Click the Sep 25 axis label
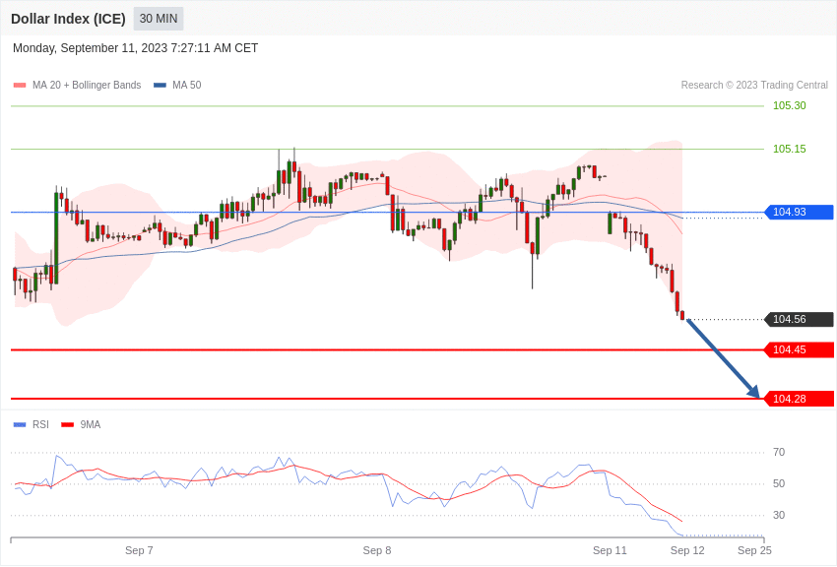The width and height of the screenshot is (837, 567). point(754,550)
